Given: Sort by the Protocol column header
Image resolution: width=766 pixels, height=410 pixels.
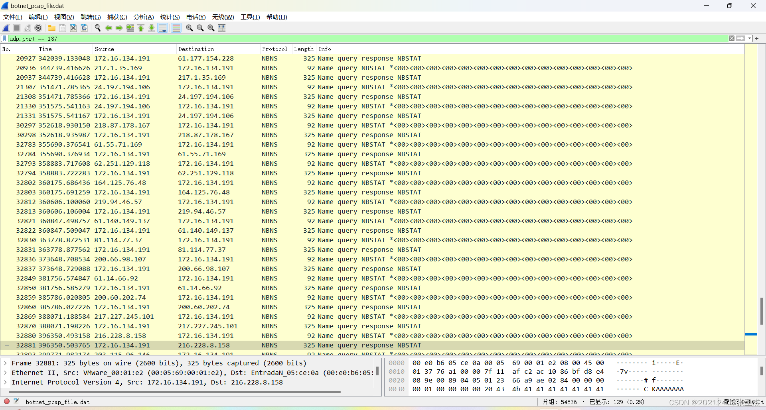Looking at the screenshot, I should point(276,49).
